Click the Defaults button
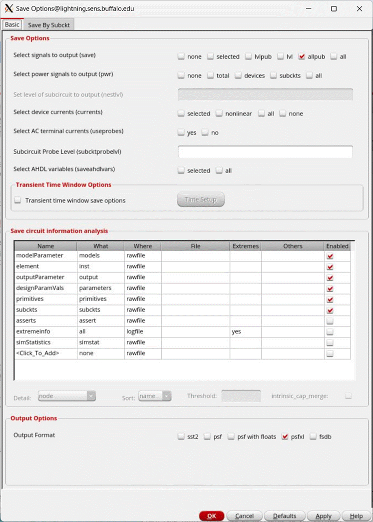The width and height of the screenshot is (373, 522). (285, 516)
